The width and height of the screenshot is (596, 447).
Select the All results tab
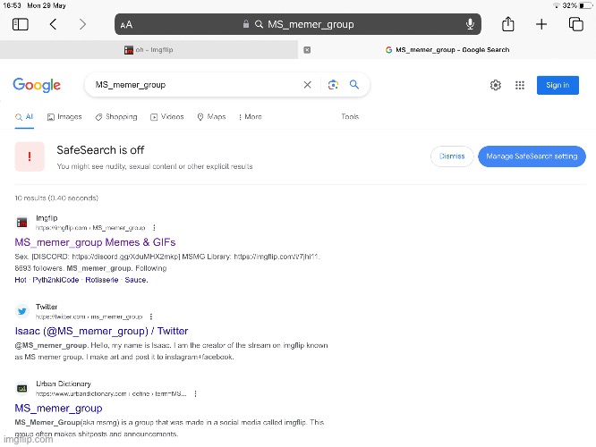coord(24,117)
